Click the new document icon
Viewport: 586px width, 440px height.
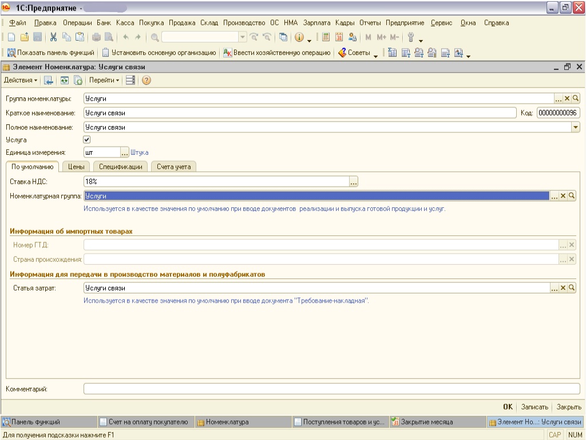pos(11,37)
